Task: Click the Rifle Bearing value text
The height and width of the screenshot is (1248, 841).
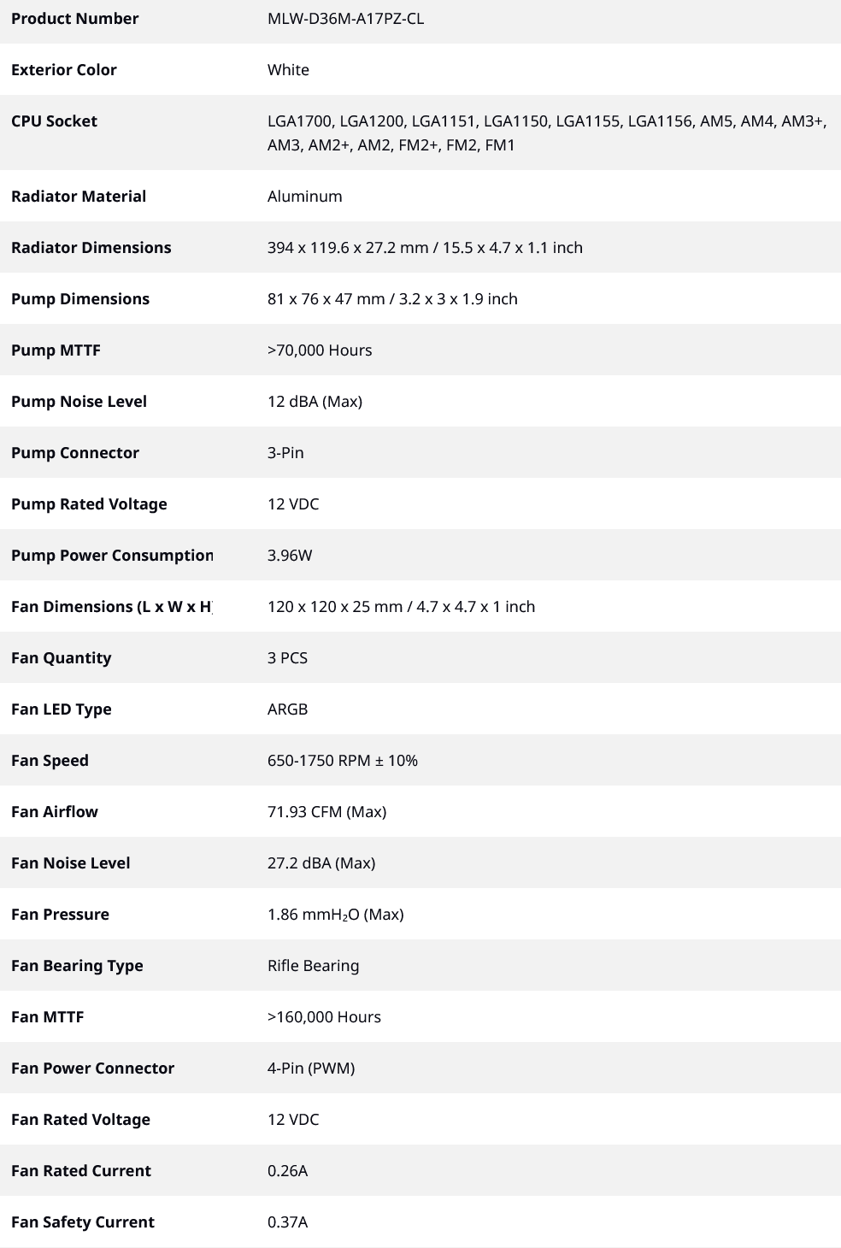Action: tap(313, 965)
